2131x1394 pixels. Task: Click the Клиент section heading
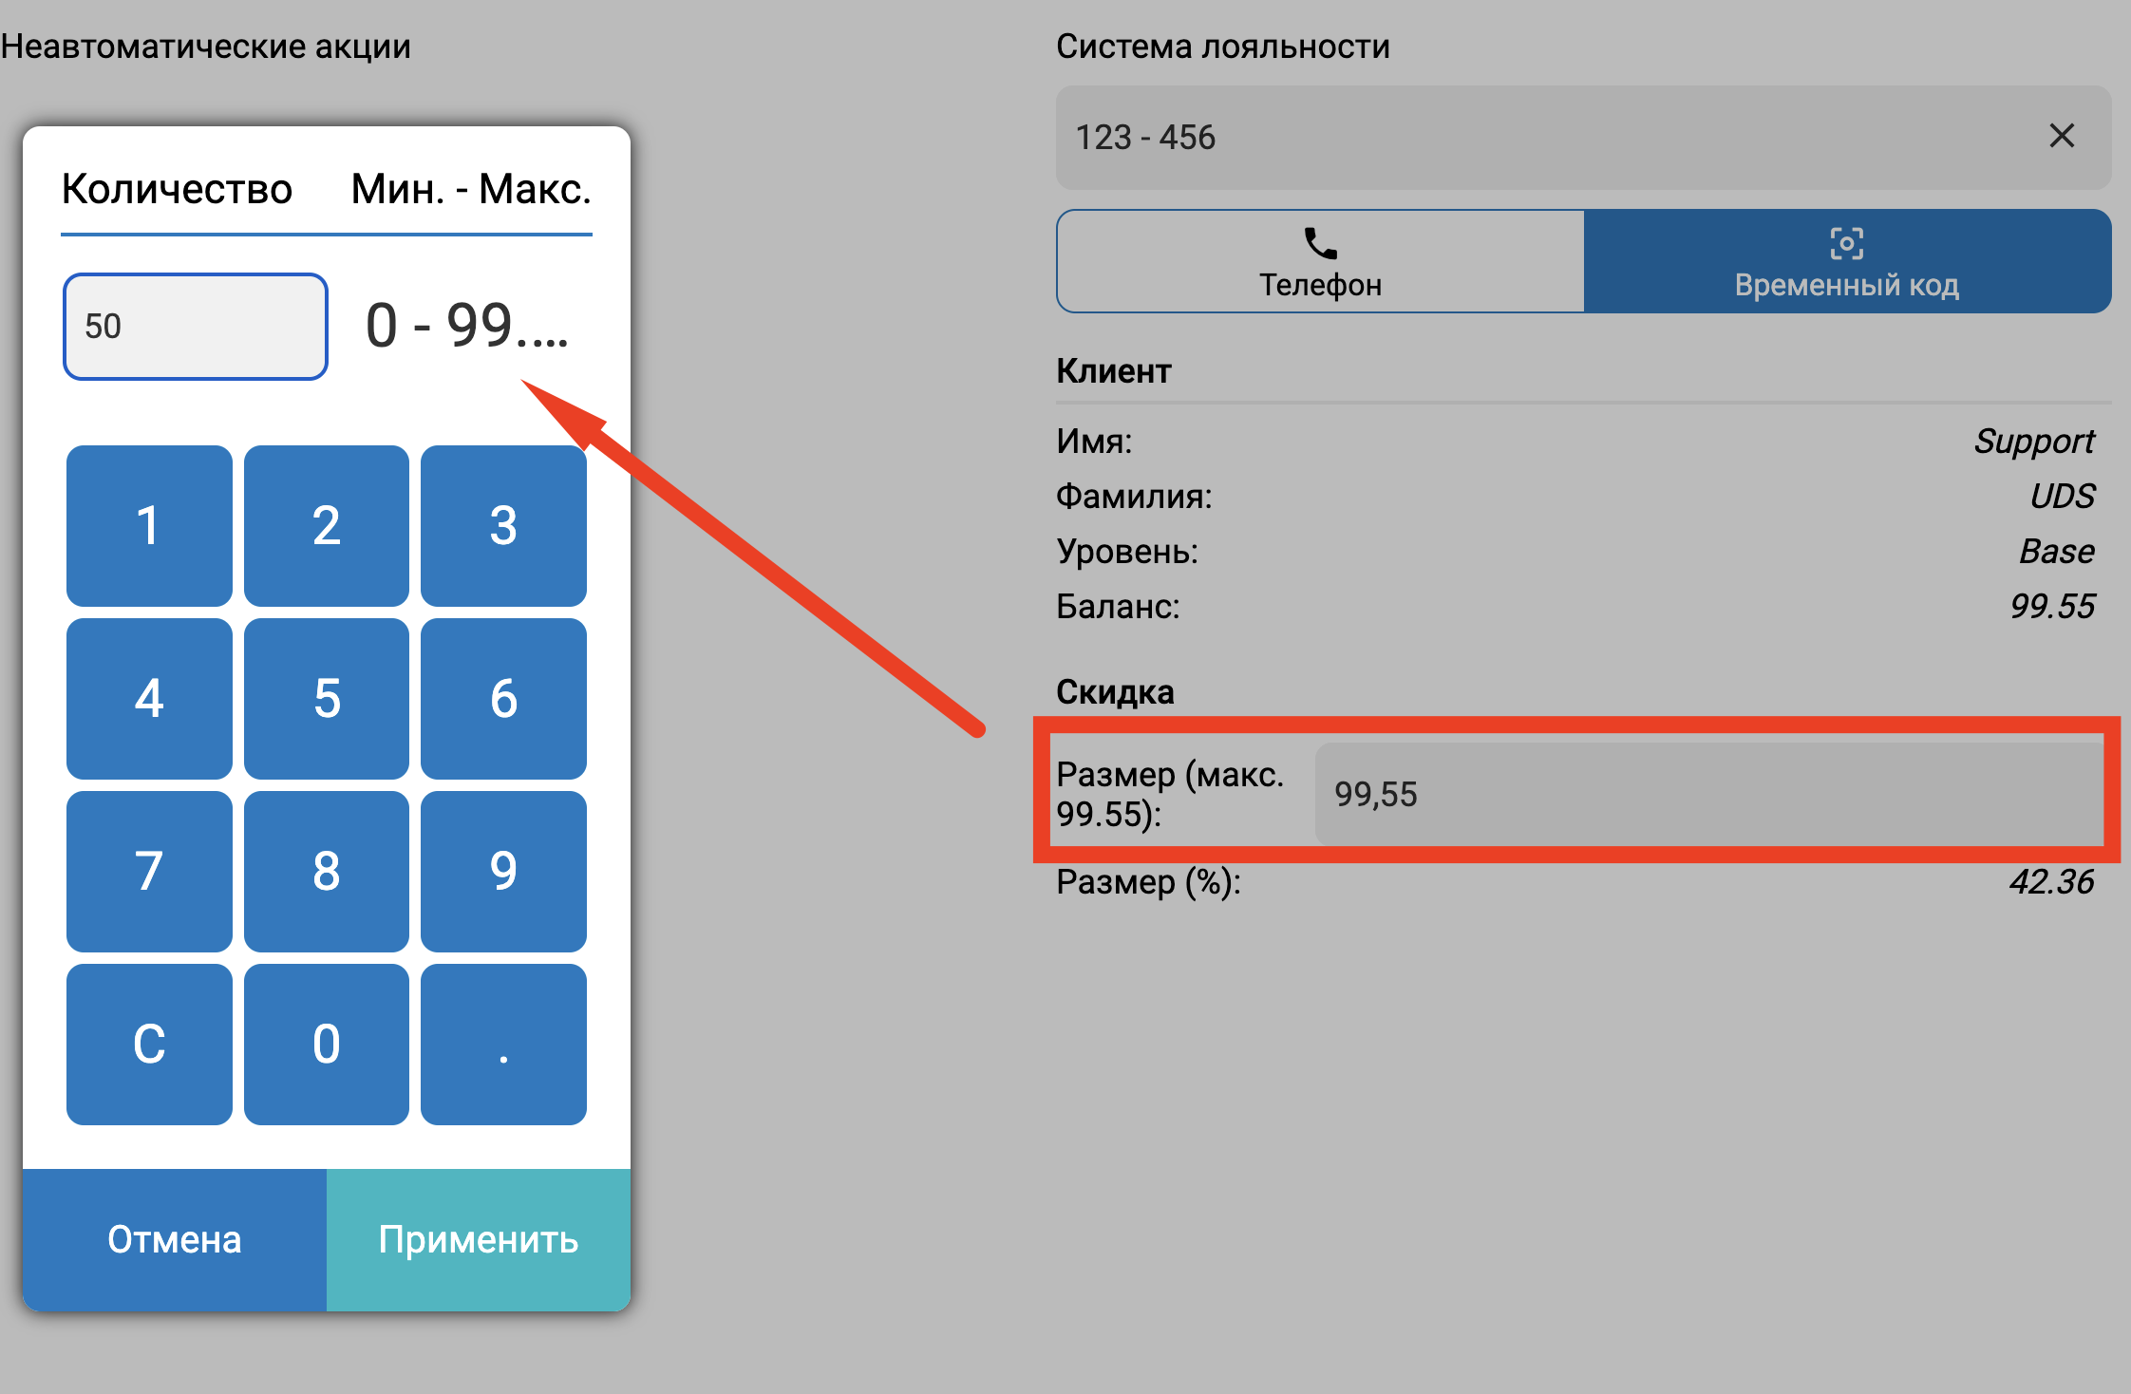1114,370
